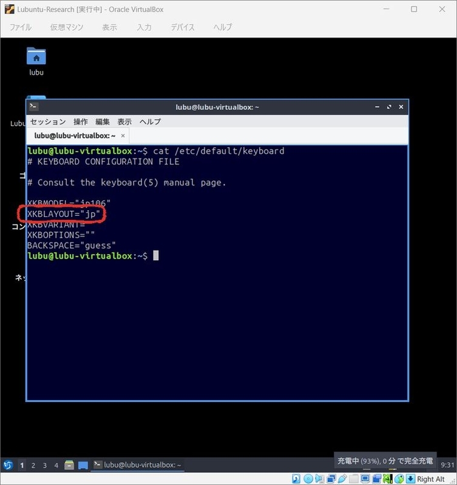Open the VirtualBox デバイス menu
Screen dimensions: 457x485
point(183,27)
